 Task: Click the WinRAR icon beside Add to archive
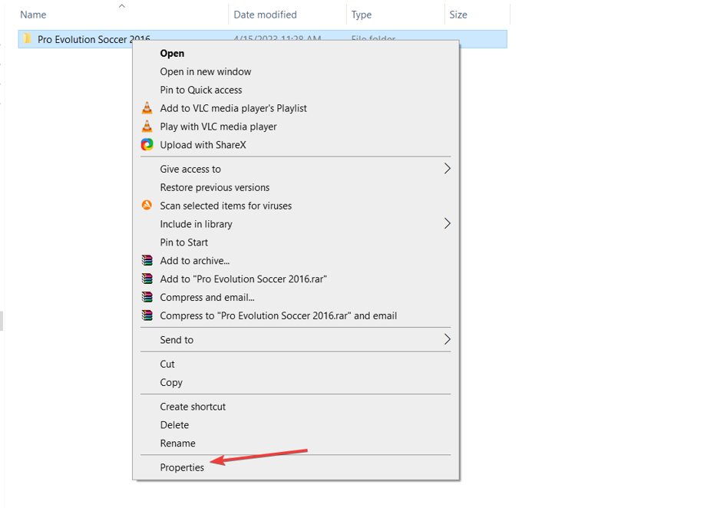pyautogui.click(x=147, y=261)
